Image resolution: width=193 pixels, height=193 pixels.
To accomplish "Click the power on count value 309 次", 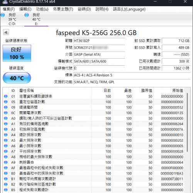I will [176, 61].
